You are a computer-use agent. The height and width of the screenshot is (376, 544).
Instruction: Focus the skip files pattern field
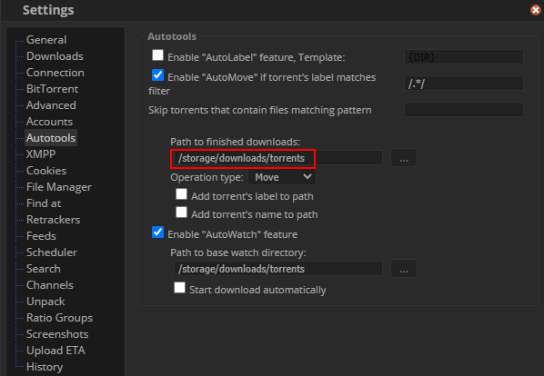464,110
